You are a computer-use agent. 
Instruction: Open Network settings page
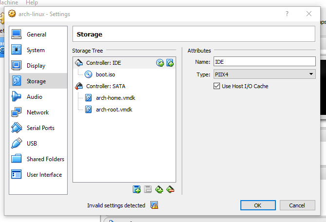pyautogui.click(x=38, y=112)
